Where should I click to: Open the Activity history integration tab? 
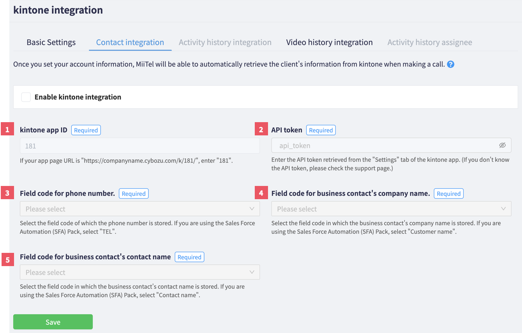tap(225, 42)
